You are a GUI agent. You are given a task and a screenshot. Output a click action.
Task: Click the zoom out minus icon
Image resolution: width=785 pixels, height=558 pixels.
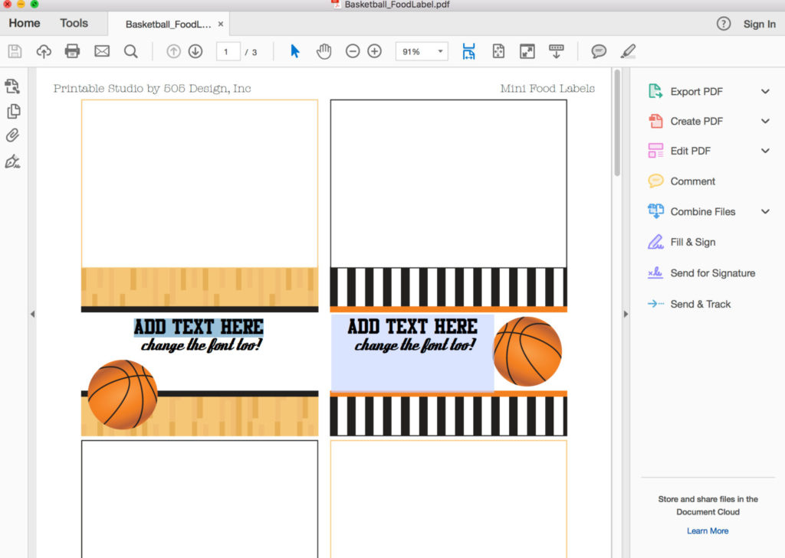point(353,51)
